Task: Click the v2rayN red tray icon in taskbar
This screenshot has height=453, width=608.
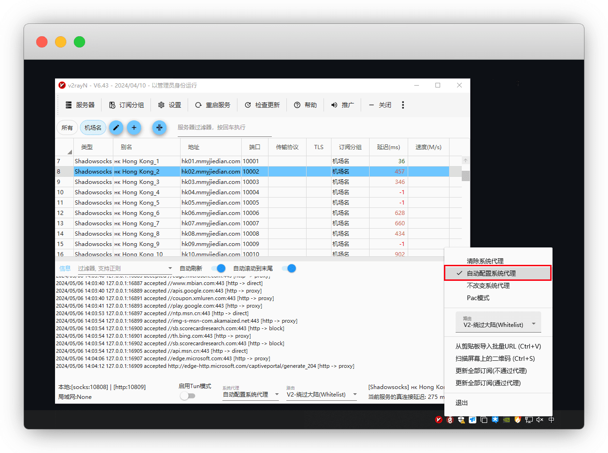Action: 439,420
